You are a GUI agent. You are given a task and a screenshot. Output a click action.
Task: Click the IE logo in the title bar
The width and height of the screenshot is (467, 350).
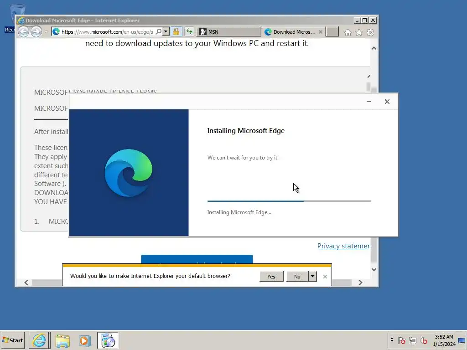point(21,20)
